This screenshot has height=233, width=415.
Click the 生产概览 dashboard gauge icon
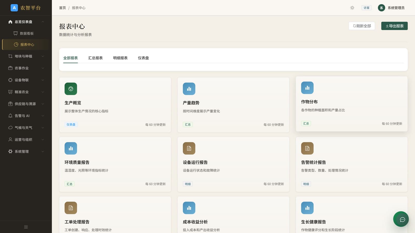point(71,89)
